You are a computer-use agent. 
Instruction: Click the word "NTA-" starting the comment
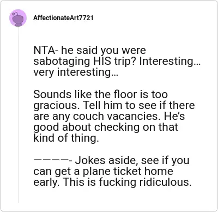(x=46, y=50)
